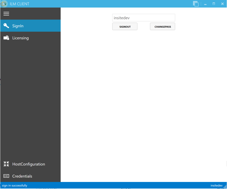This screenshot has width=227, height=189.
Task: Click the 'sign in successfully' status message
Action: (15, 185)
